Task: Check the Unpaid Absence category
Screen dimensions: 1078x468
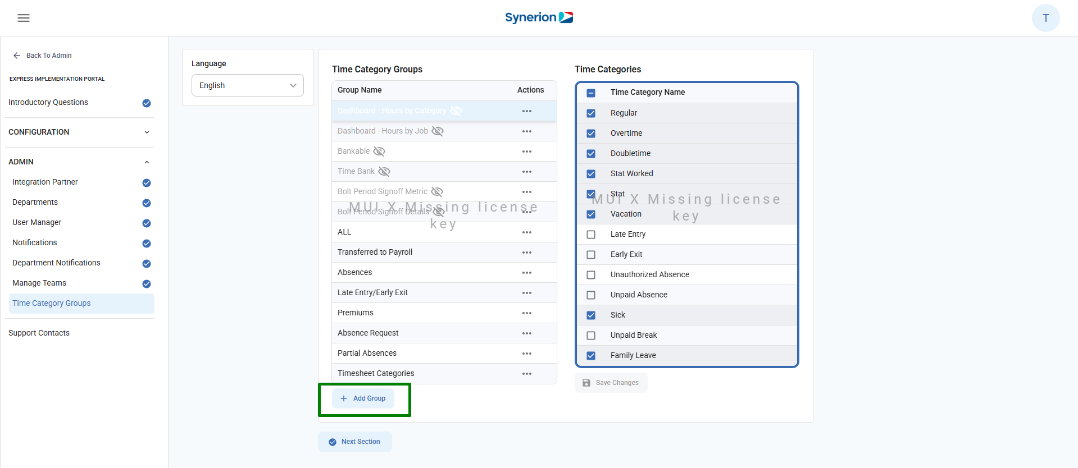Action: coord(591,295)
